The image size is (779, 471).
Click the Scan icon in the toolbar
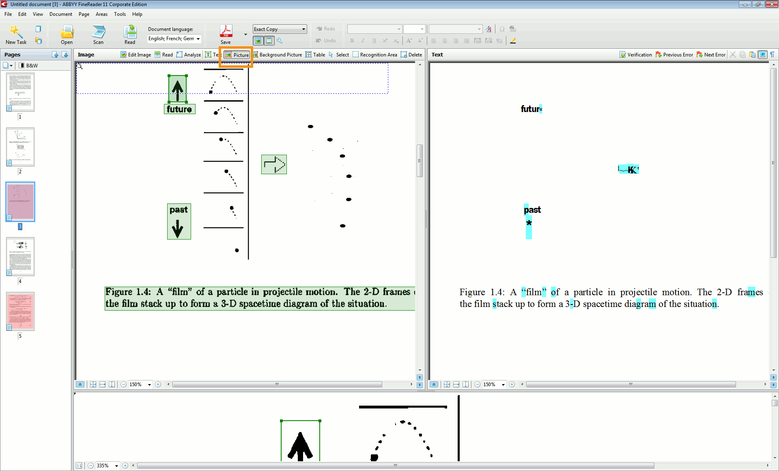click(98, 32)
